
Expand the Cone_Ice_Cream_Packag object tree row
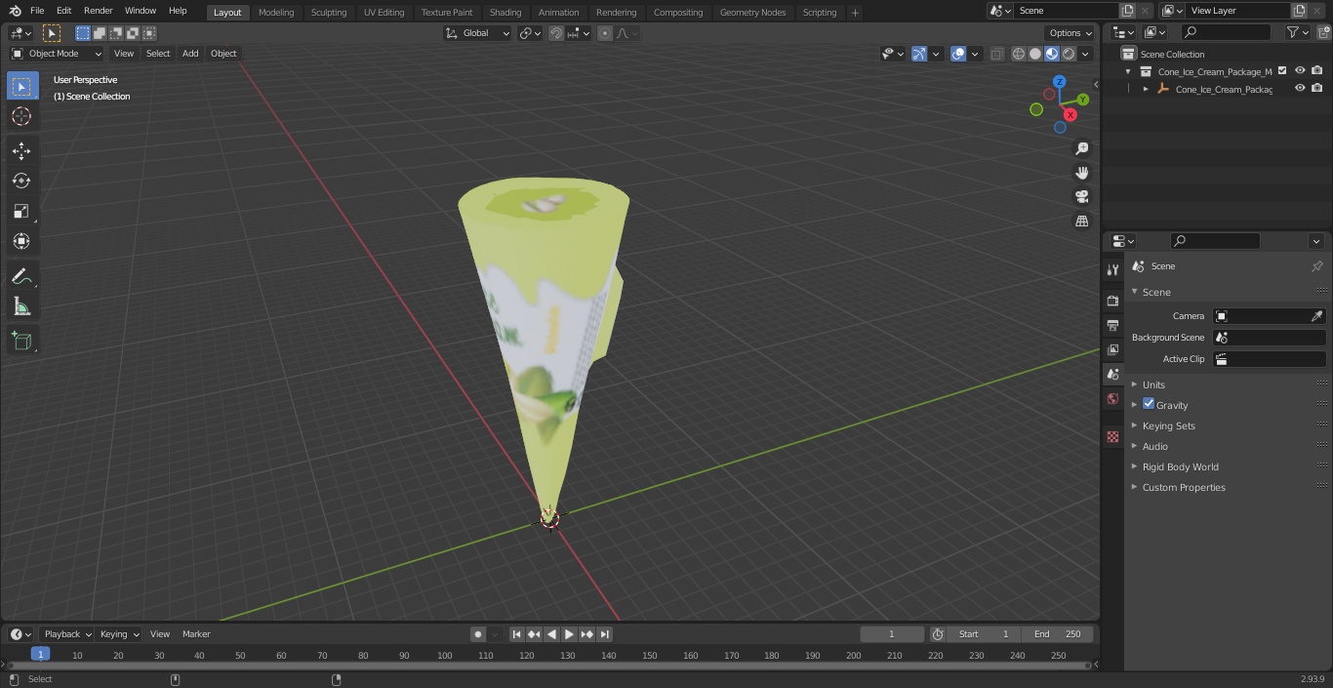pos(1146,89)
